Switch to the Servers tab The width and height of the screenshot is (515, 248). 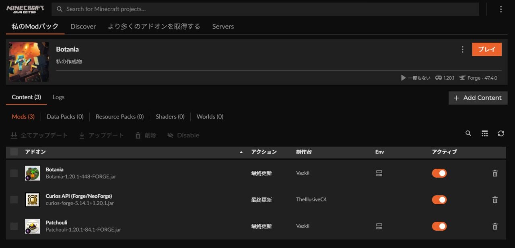[x=223, y=27]
